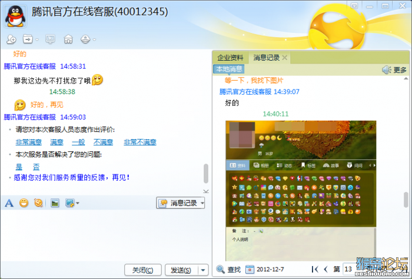Answer 是 for problem solved
Image resolution: width=412 pixels, height=279 pixels.
point(19,167)
